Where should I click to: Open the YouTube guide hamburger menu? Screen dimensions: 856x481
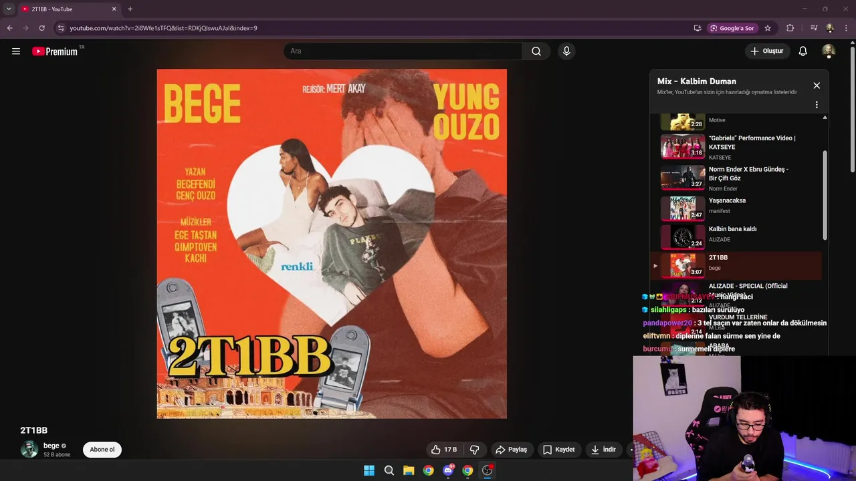[16, 51]
